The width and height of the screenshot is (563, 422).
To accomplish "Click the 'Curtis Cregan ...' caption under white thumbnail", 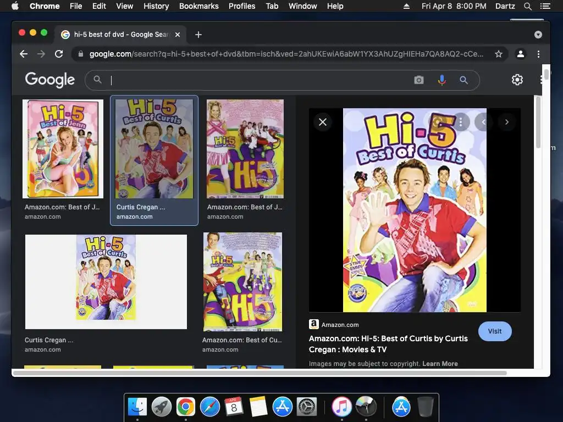I will click(49, 340).
